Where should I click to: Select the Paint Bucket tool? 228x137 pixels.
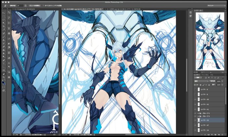pyautogui.click(x=4, y=50)
